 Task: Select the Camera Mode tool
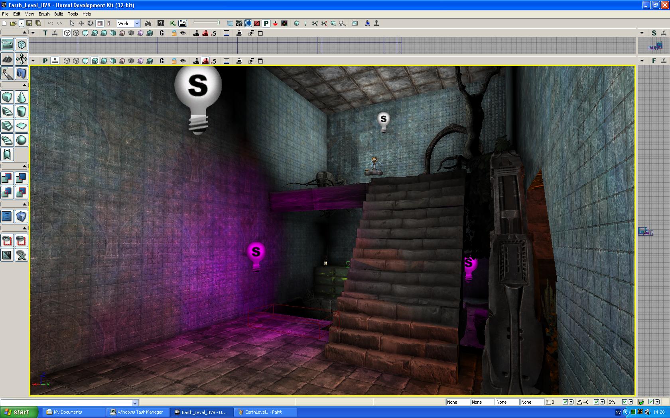7,45
